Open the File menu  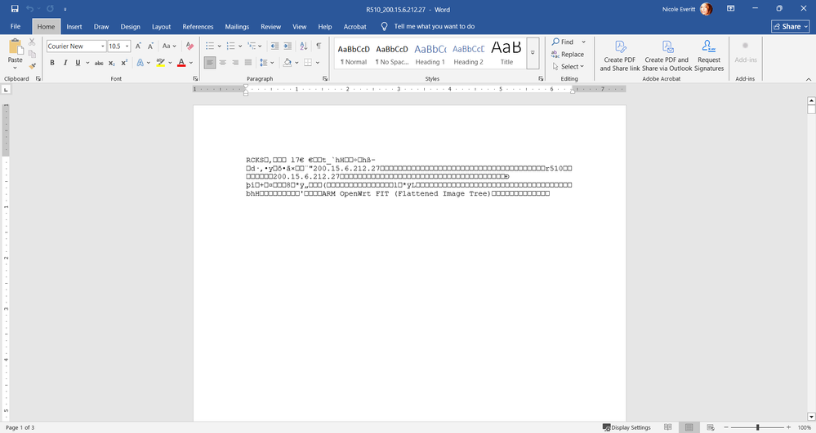16,27
